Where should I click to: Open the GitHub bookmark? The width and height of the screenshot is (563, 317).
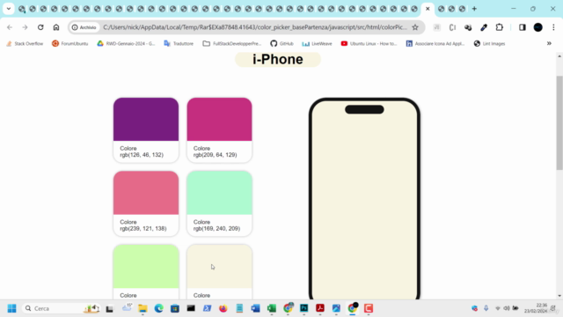(281, 43)
